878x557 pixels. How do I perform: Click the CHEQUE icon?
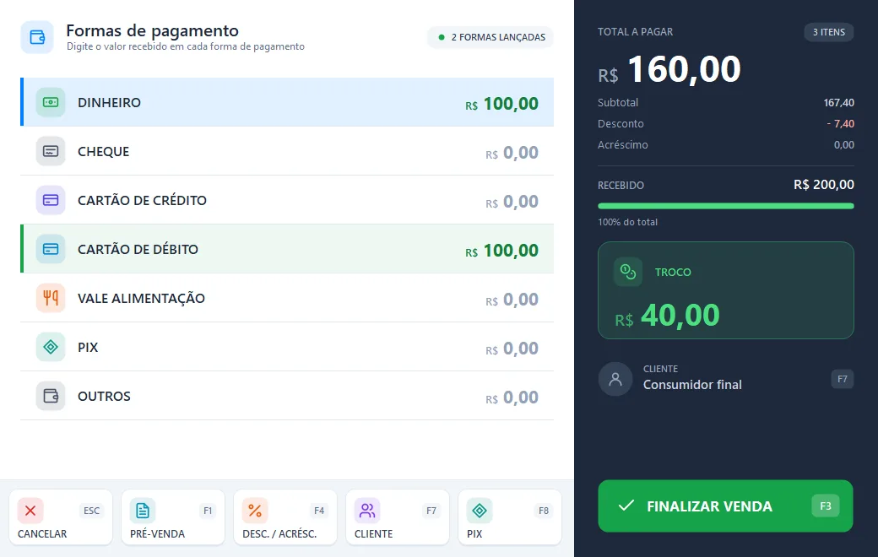point(51,152)
